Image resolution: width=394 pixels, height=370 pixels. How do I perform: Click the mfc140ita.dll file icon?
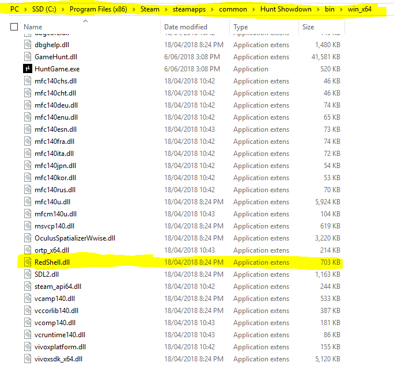(x=28, y=154)
